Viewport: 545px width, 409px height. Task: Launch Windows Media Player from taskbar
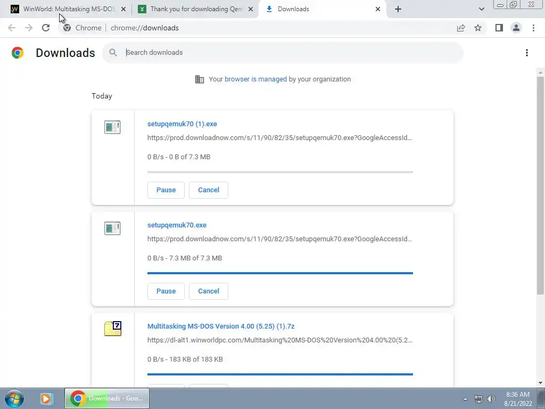coord(46,398)
